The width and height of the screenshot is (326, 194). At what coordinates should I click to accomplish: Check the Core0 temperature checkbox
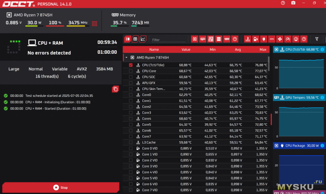(x=130, y=95)
